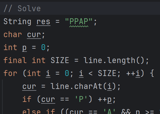The width and height of the screenshot is (160, 114).
Task: Click '++p' statement
Action: point(105,100)
